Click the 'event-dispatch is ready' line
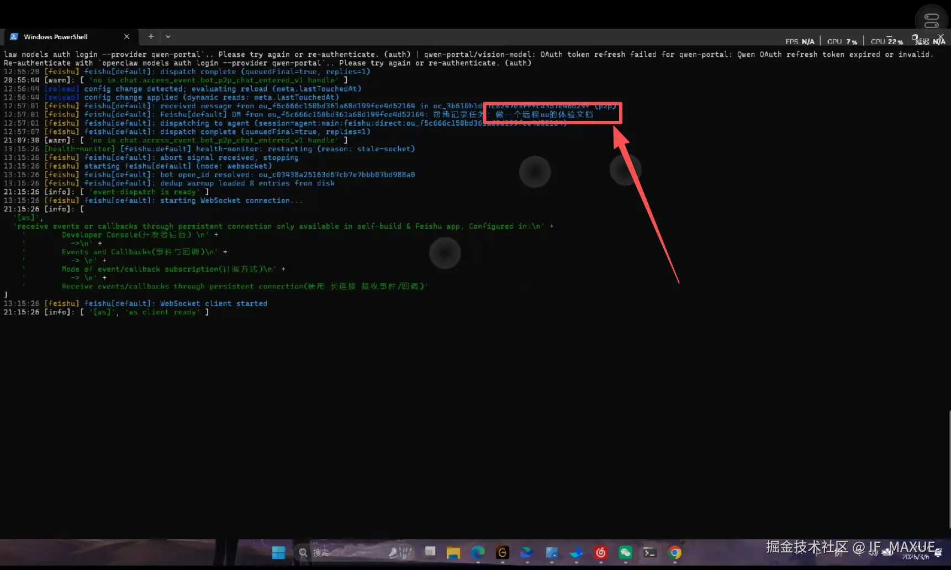Image resolution: width=951 pixels, height=570 pixels. [x=107, y=192]
